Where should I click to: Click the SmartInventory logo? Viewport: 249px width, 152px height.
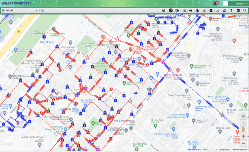click(x=17, y=3)
